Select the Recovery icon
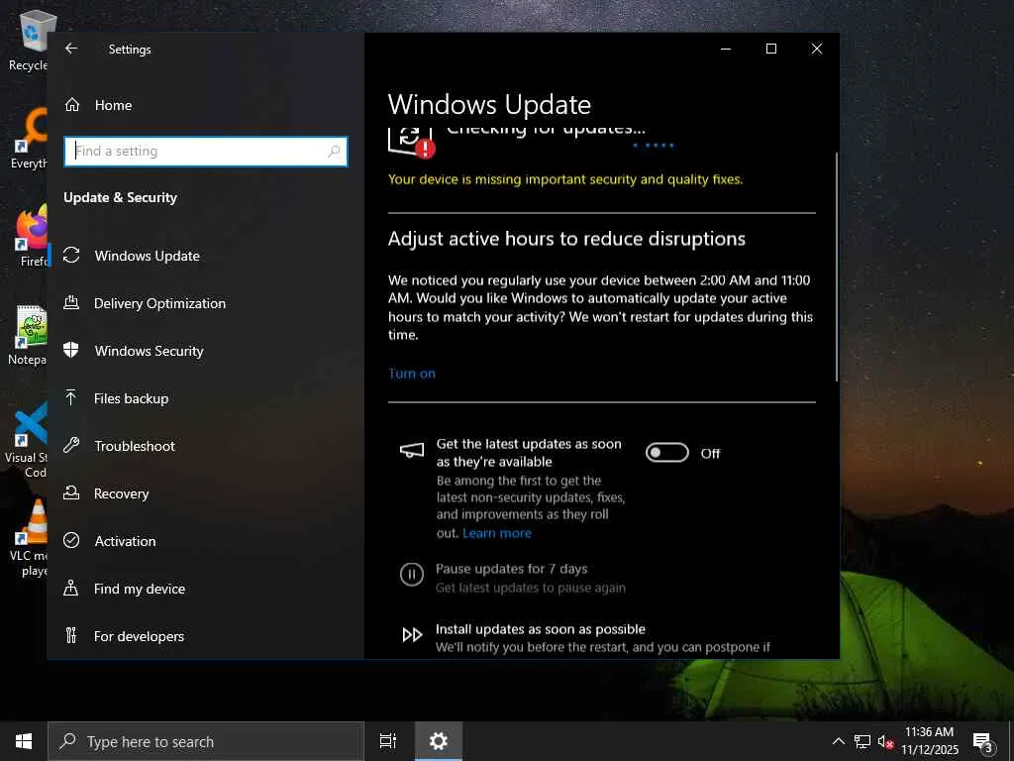Viewport: 1014px width, 761px height. (71, 493)
